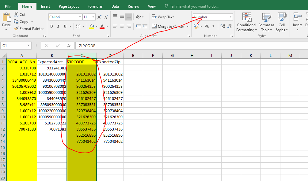This screenshot has height=181, width=308.
Task: Apply Comma Style with the comma icon
Action: tap(214, 27)
